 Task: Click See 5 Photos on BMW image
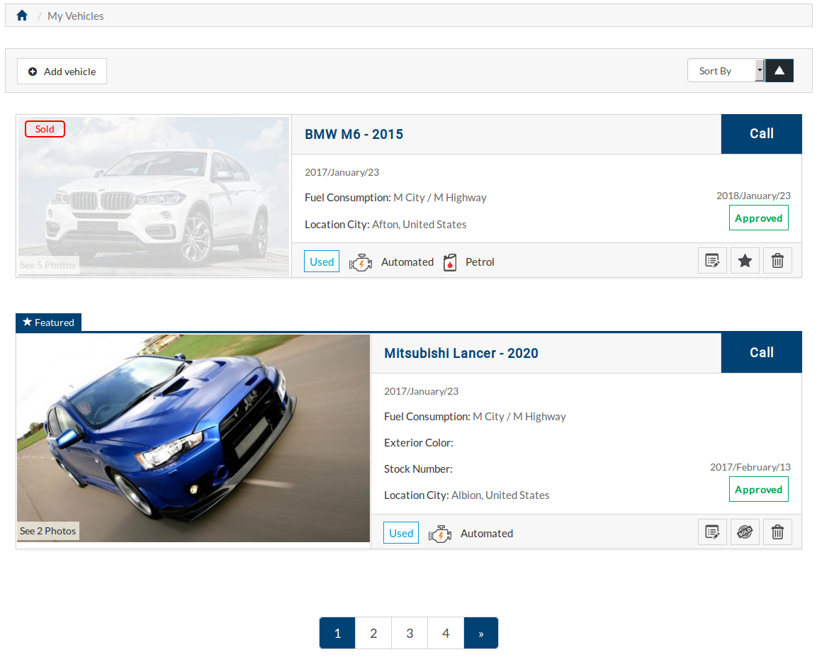coord(48,265)
